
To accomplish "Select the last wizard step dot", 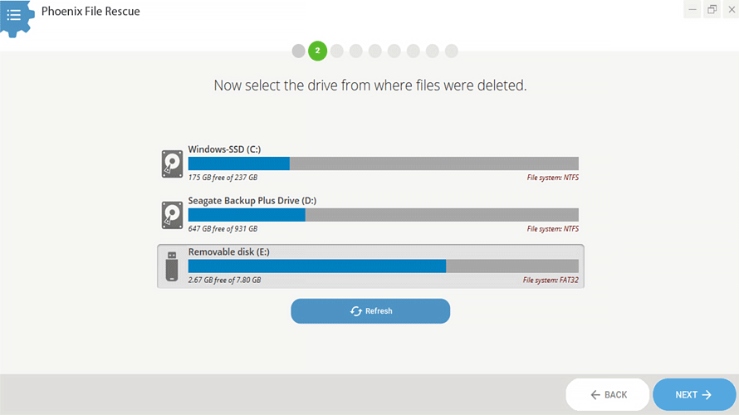I will coord(451,51).
